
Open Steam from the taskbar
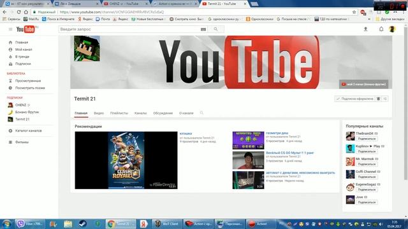(x=83, y=223)
